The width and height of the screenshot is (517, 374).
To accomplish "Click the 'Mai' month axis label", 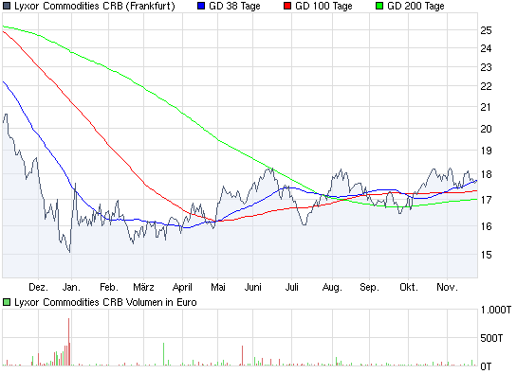I will click(x=218, y=287).
